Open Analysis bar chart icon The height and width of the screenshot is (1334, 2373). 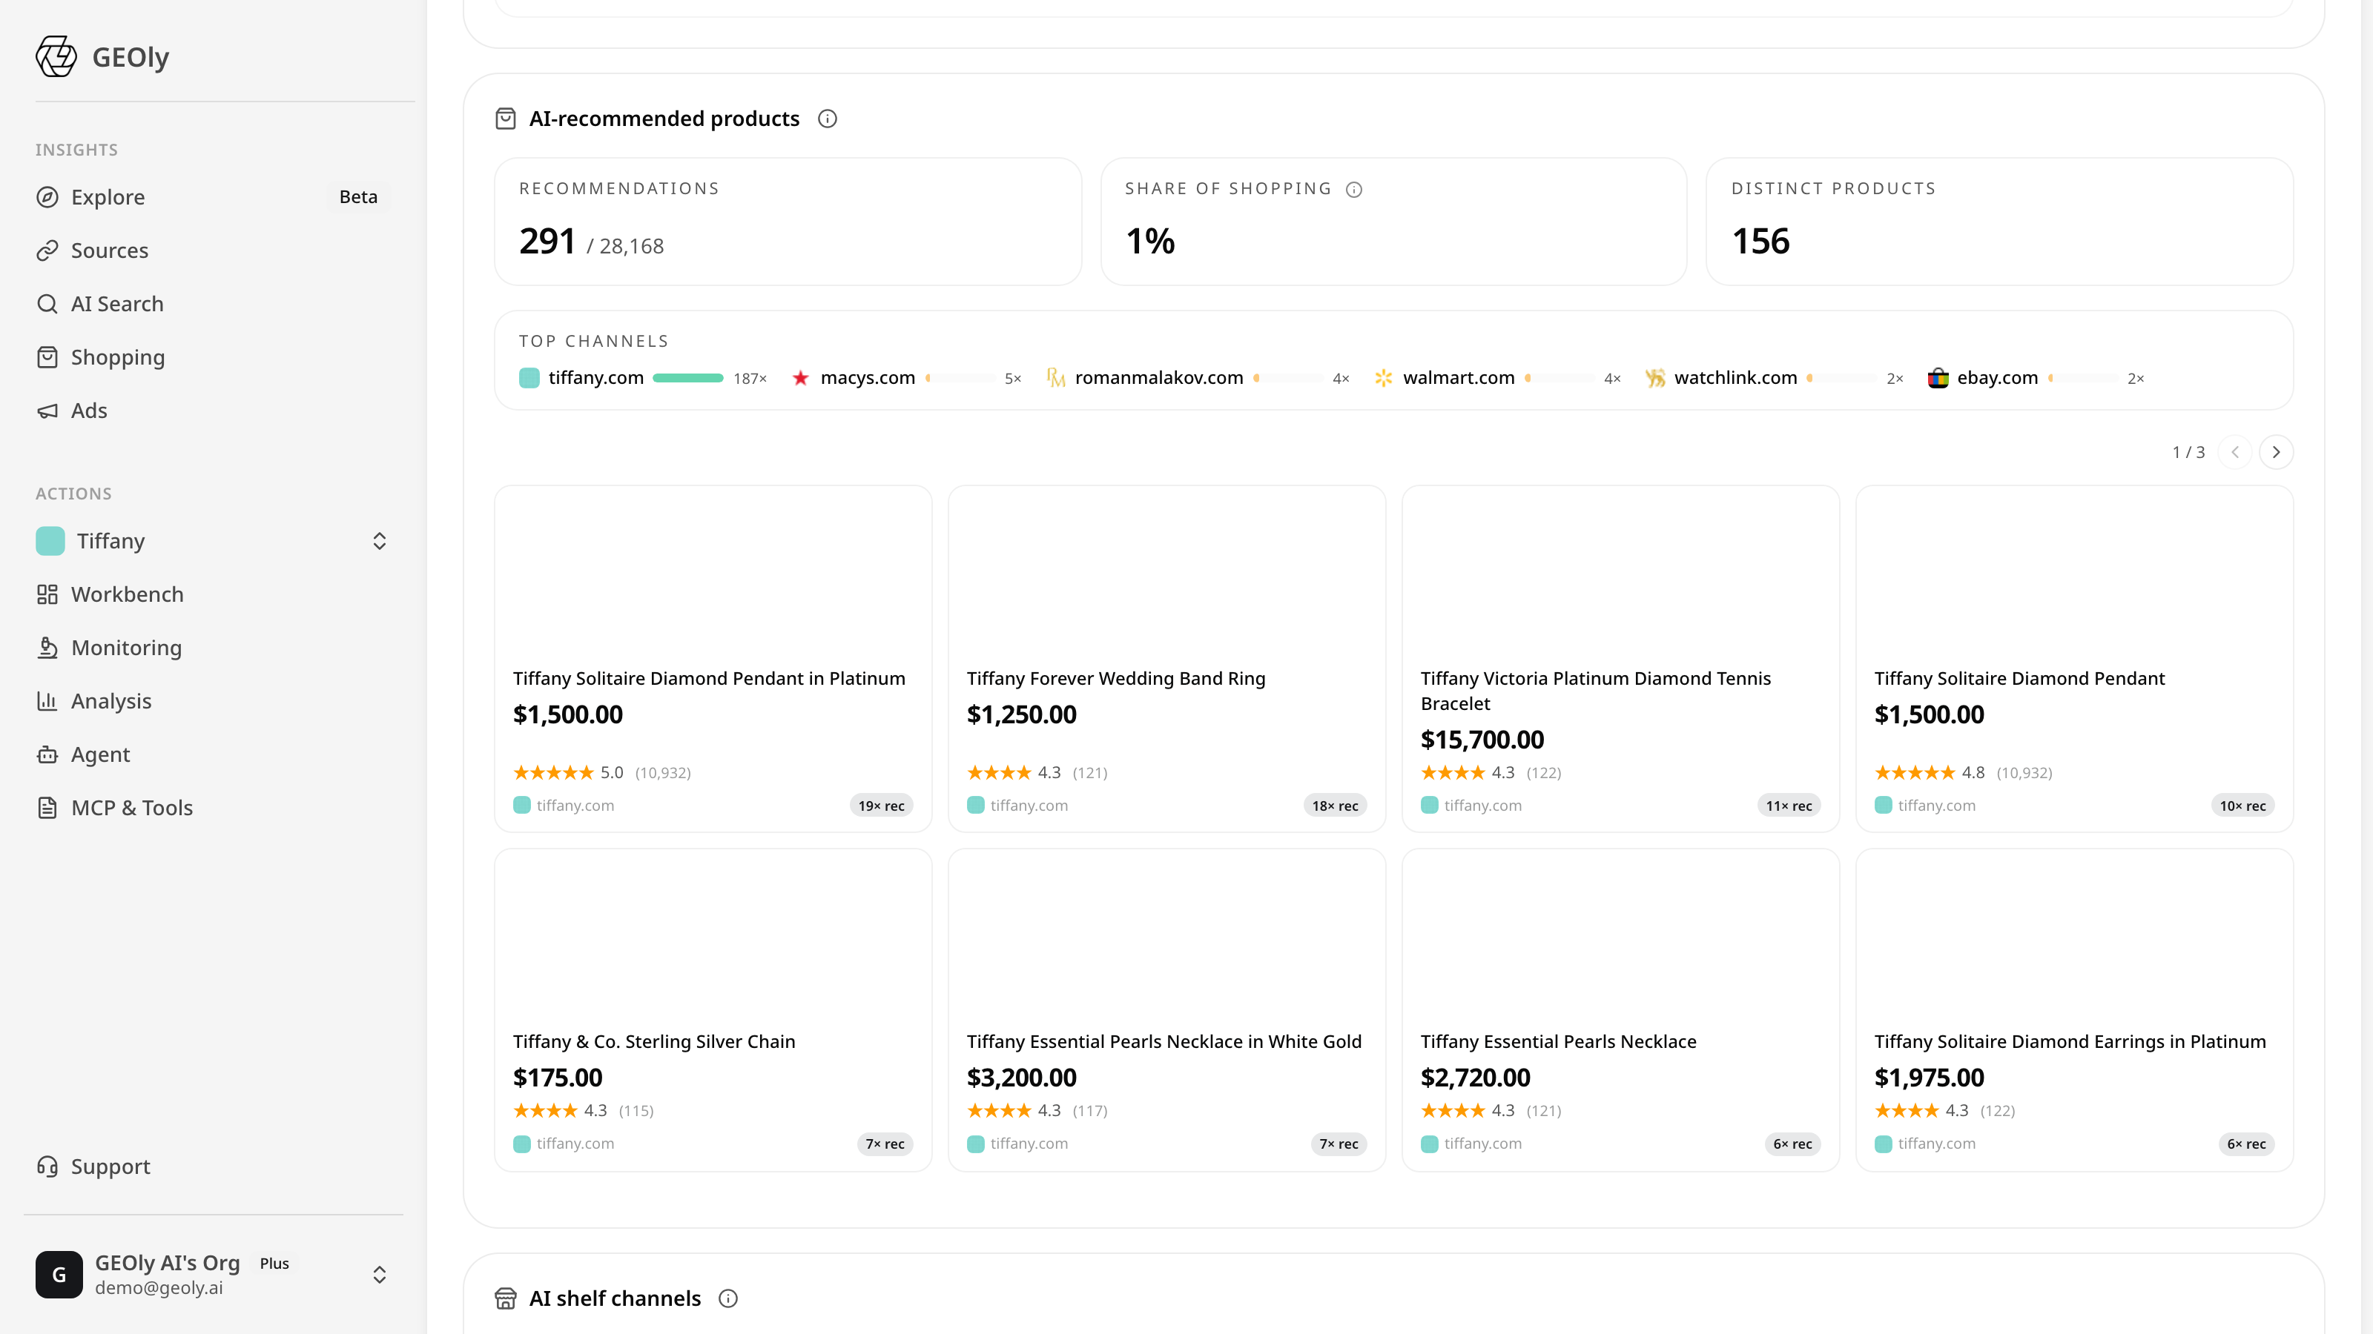(47, 702)
